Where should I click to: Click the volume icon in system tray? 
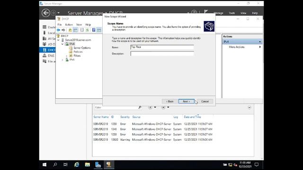235,165
